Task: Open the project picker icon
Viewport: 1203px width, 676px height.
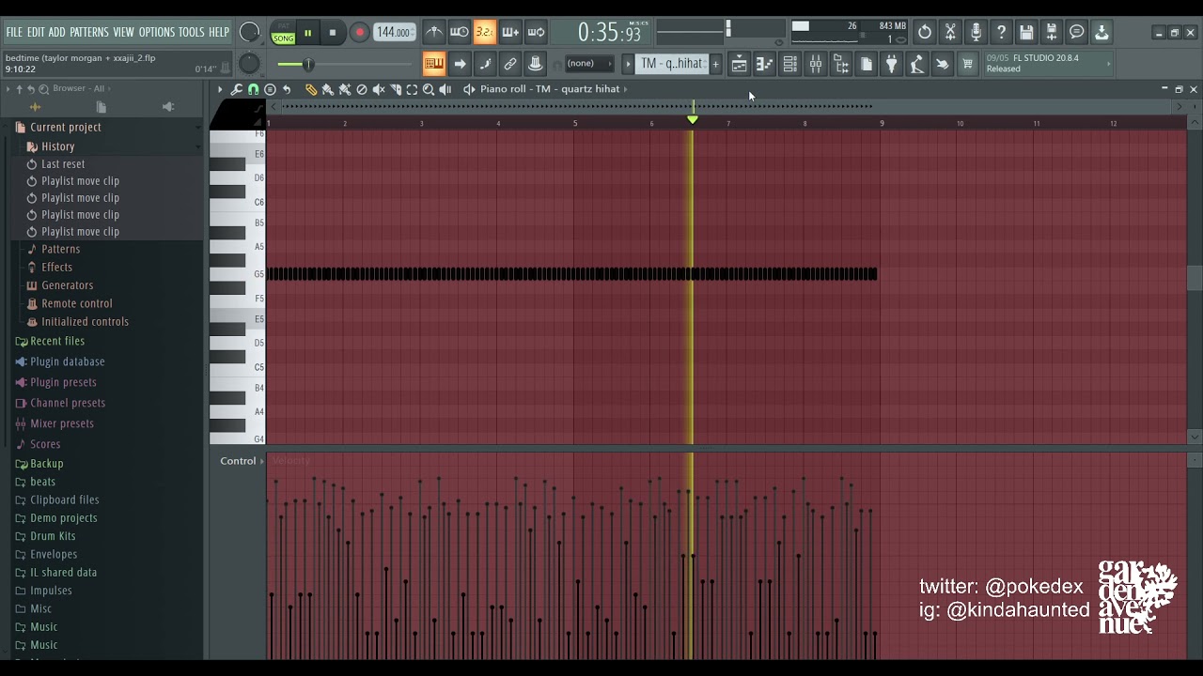Action: tap(867, 64)
